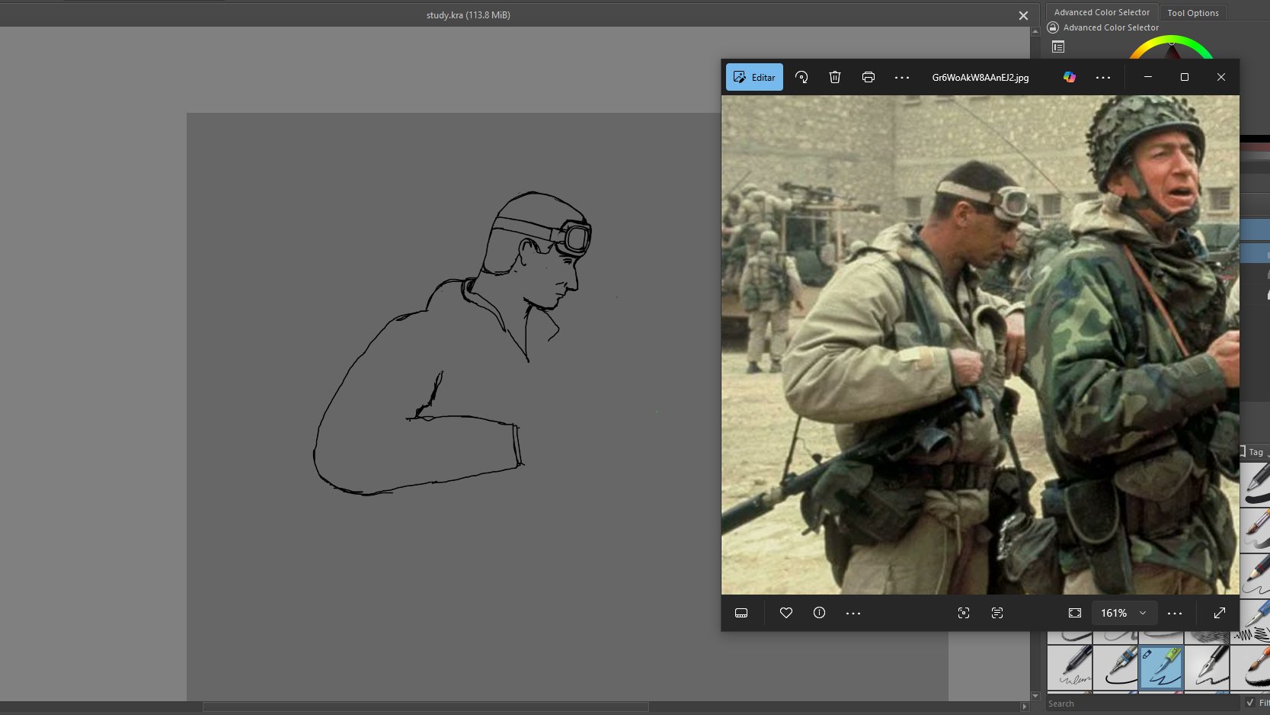Close the study.kra document tab in Krita
The height and width of the screenshot is (715, 1270).
coord(1023,15)
